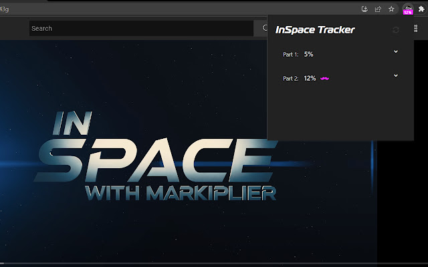Select the Part 1: 5% row text
This screenshot has width=428, height=267.
298,55
